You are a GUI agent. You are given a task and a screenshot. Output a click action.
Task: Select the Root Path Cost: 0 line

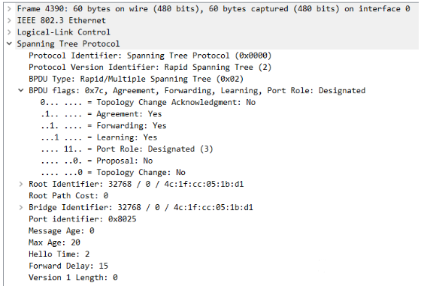click(x=68, y=195)
